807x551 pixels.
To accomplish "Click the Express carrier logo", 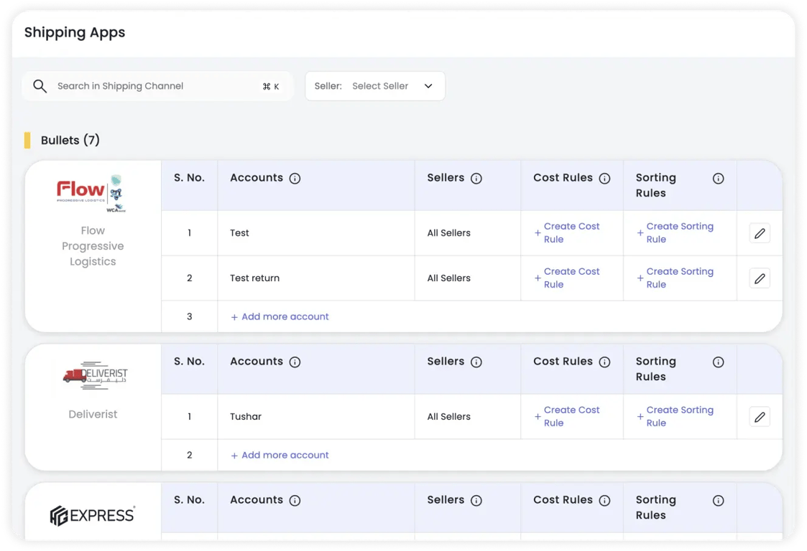I will click(93, 515).
